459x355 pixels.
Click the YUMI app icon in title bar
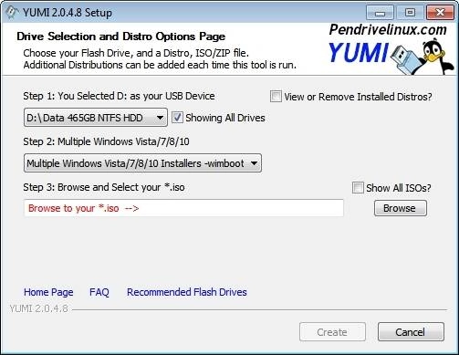tap(12, 12)
